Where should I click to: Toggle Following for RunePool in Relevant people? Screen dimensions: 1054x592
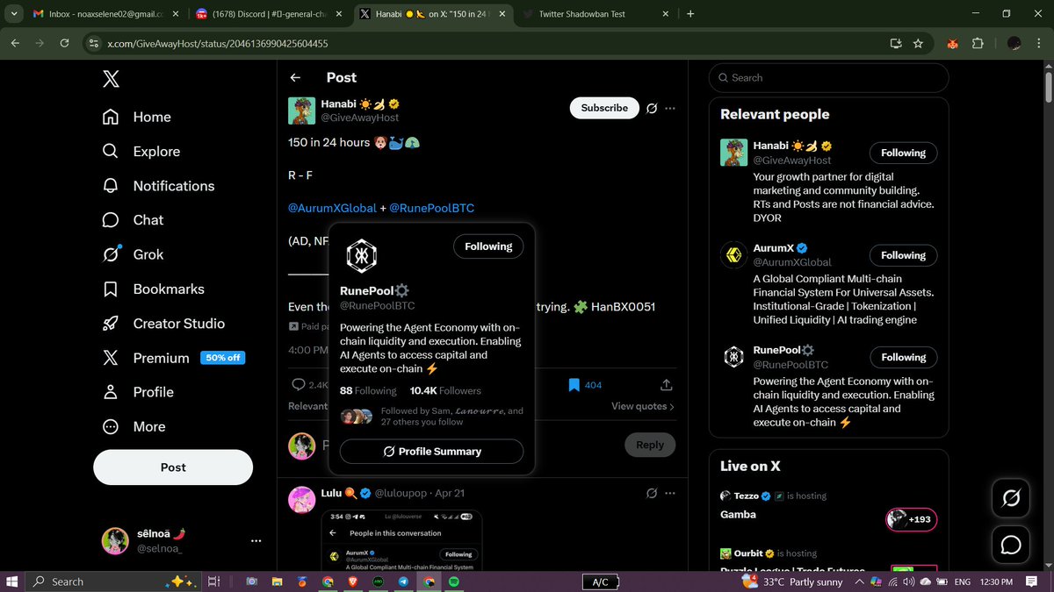[x=904, y=357]
